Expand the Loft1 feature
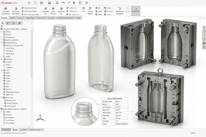Viewport: 206px width, 137px height. click(2, 70)
